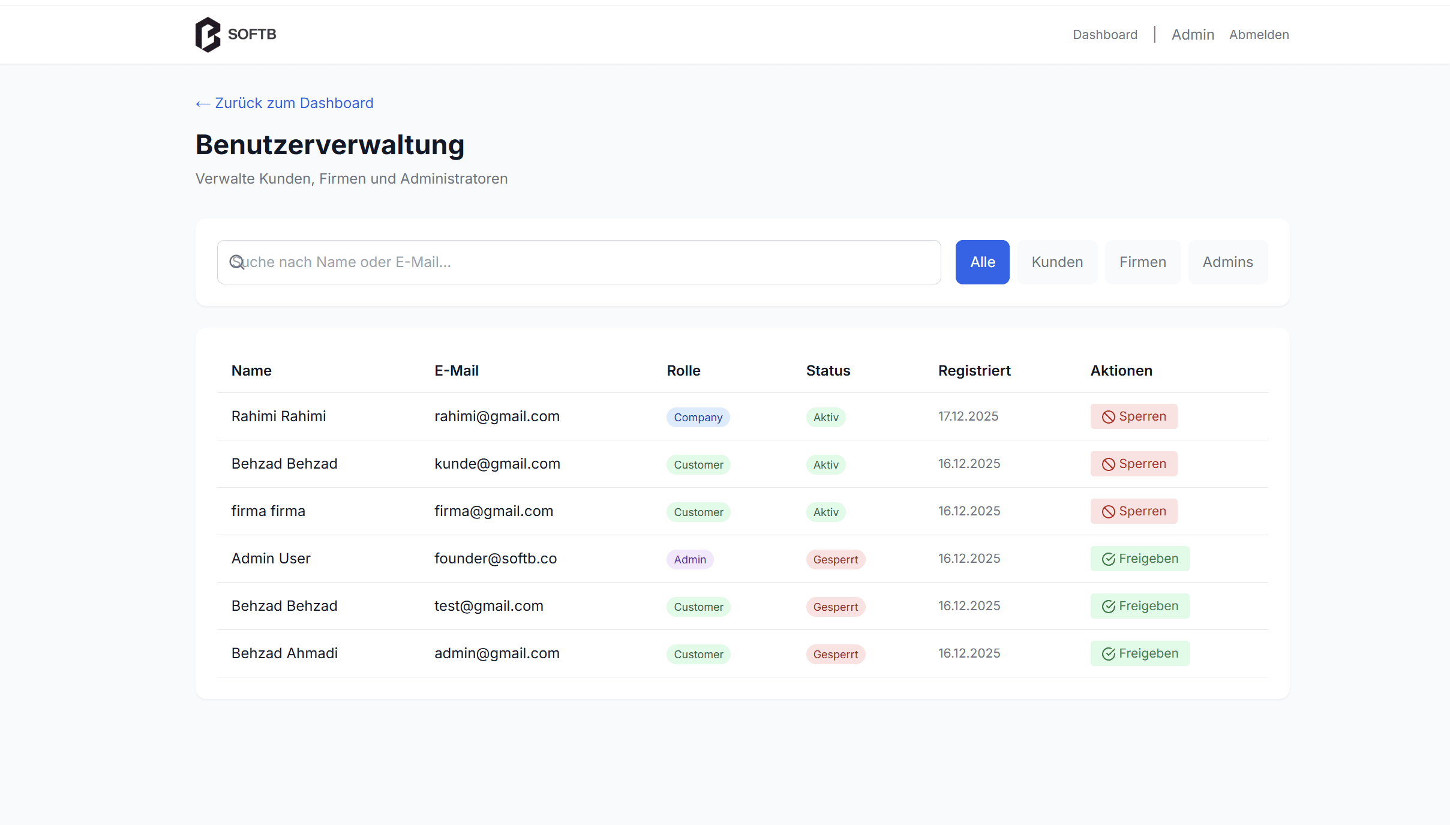The image size is (1450, 825).
Task: Block user rahimi@gmail.com with Sperren
Action: click(x=1133, y=416)
